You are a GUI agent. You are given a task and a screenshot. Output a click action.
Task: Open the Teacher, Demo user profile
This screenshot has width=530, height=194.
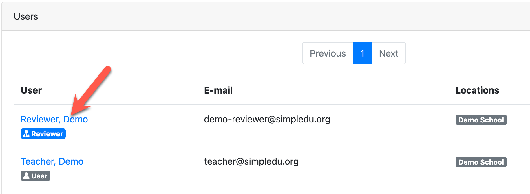[52, 161]
